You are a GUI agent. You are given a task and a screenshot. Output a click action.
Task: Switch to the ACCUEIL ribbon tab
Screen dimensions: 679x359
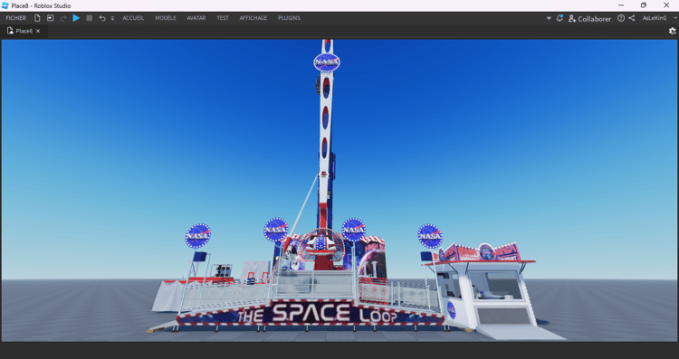click(133, 18)
